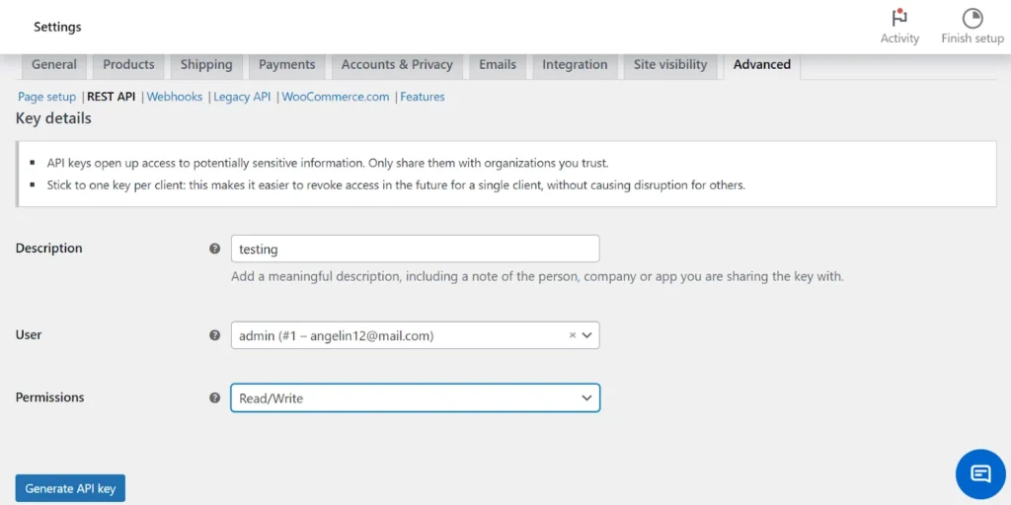This screenshot has width=1011, height=505.
Task: Click the help icon beside Description
Action: [215, 249]
